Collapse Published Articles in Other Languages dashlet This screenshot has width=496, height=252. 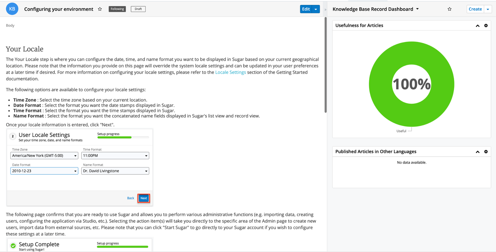pyautogui.click(x=477, y=152)
